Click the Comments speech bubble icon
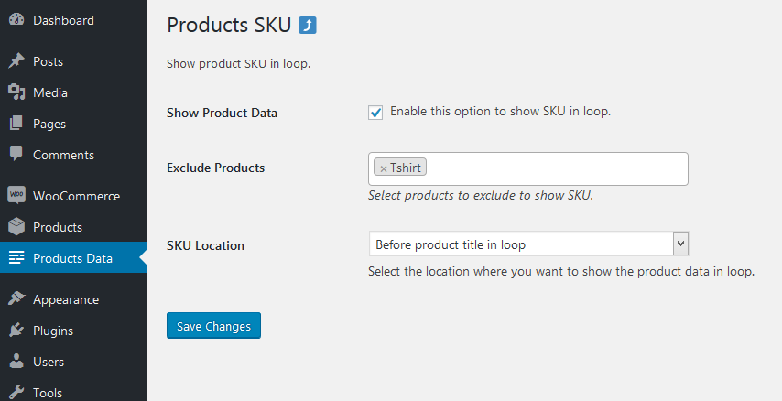 [x=16, y=155]
